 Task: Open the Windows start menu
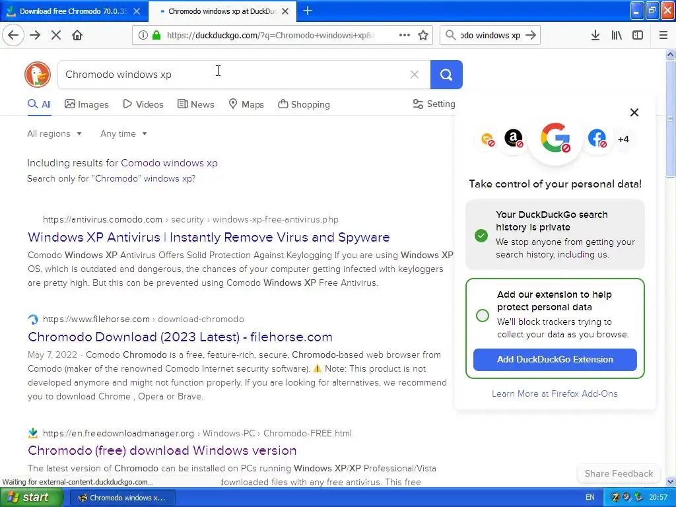(31, 497)
